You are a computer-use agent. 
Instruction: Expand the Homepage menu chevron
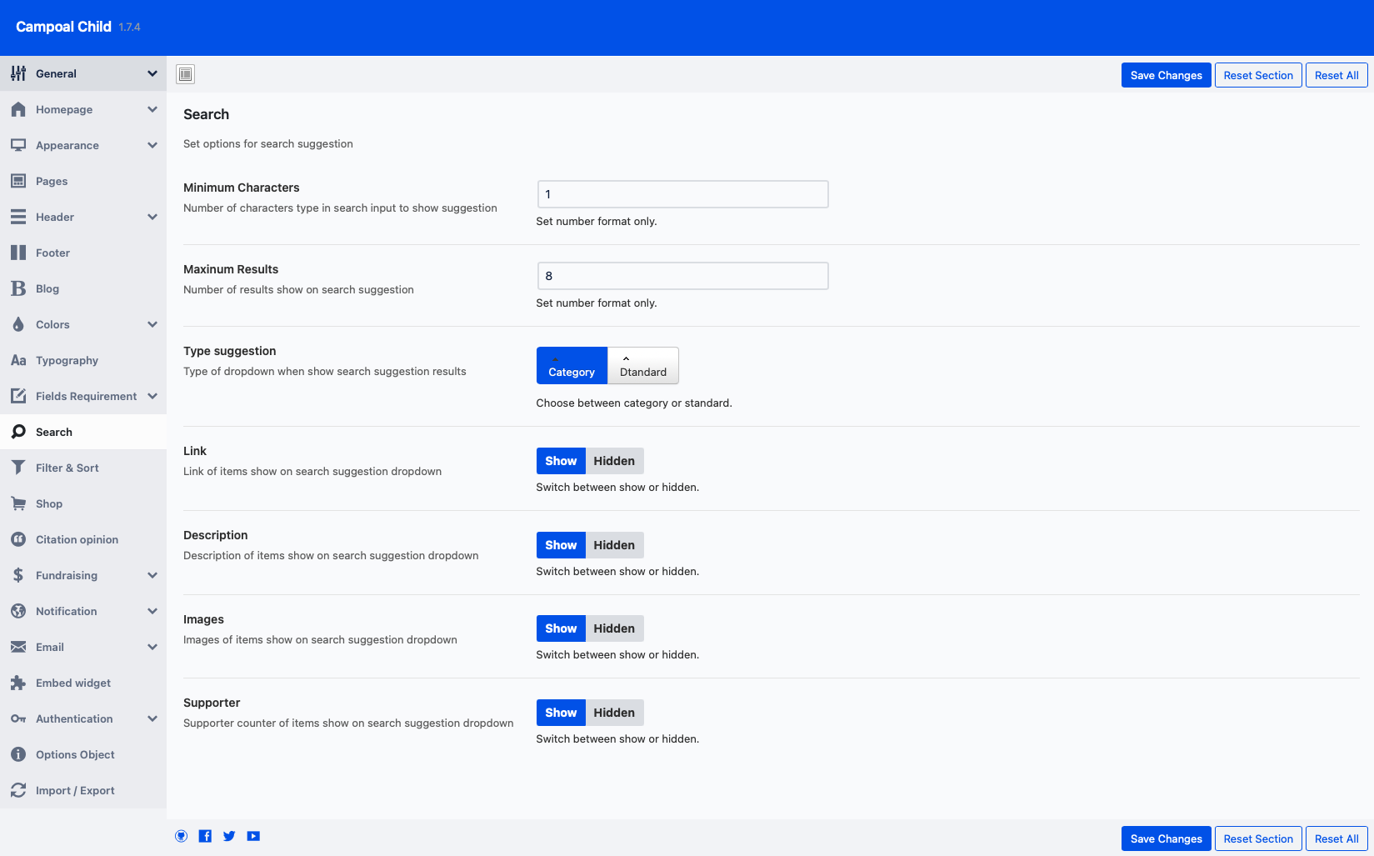[152, 109]
